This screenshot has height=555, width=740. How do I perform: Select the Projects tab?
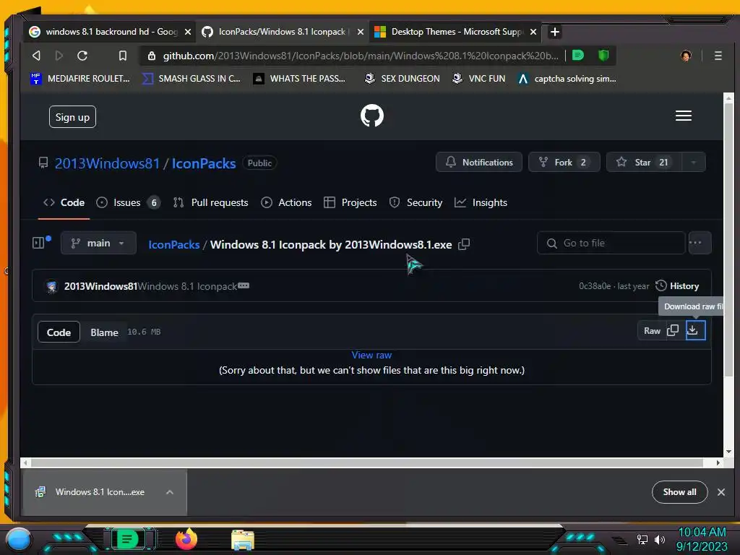click(350, 202)
